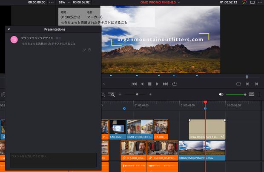
Task: Stop playback in the viewer
Action: pos(149,84)
